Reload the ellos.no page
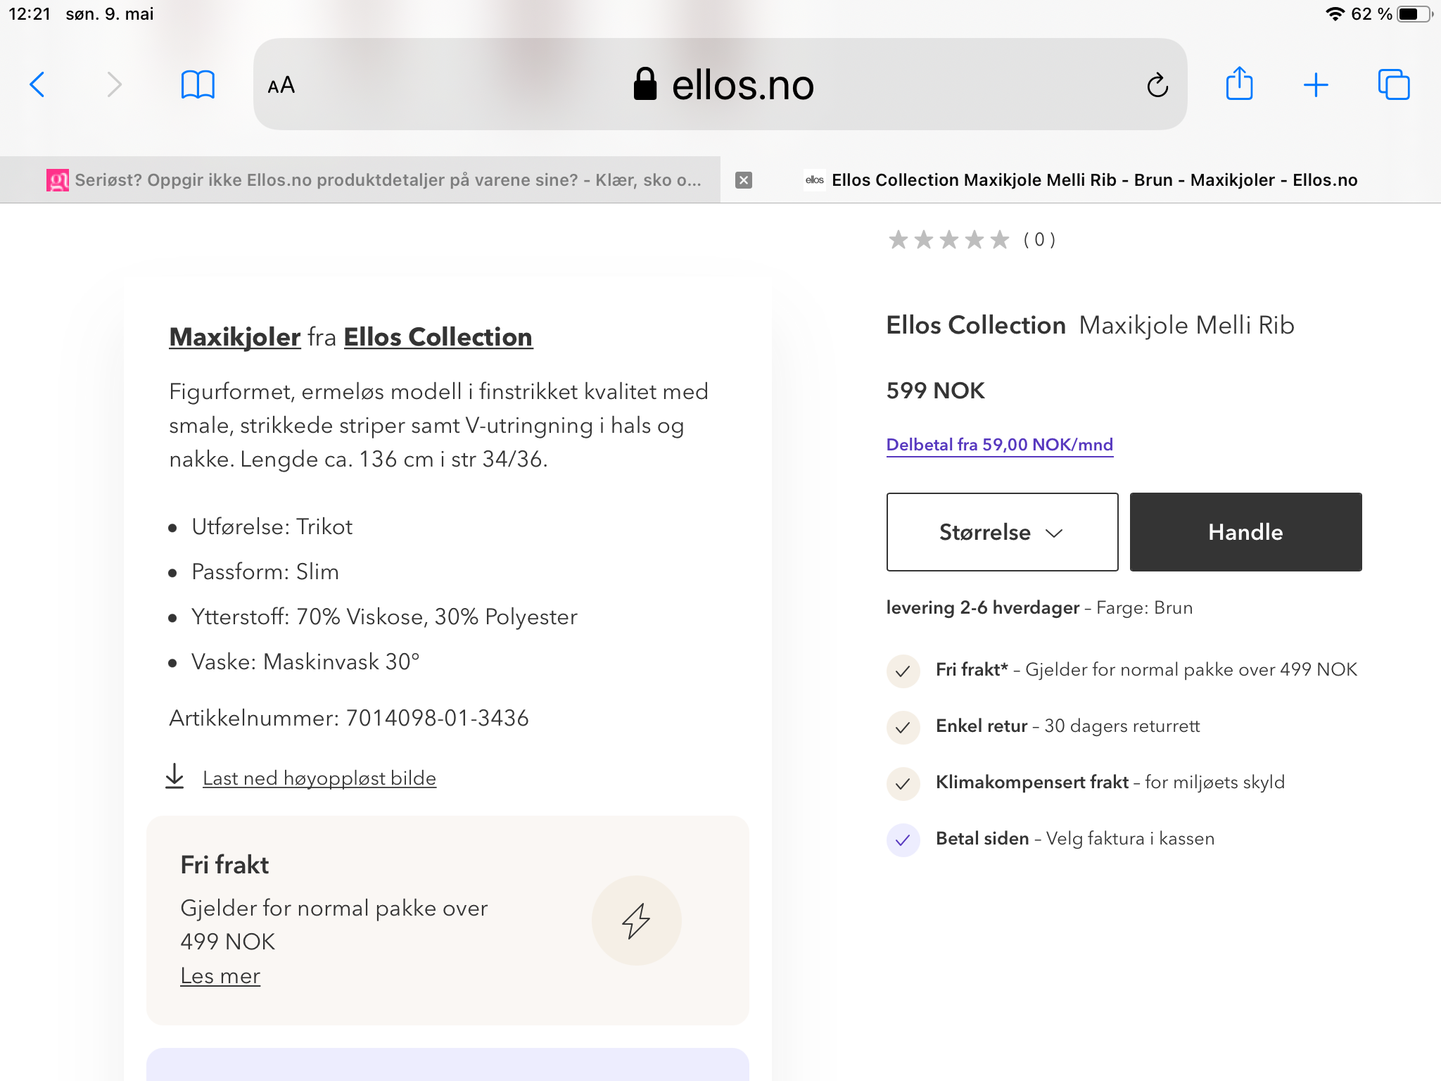1441x1081 pixels. pos(1157,85)
